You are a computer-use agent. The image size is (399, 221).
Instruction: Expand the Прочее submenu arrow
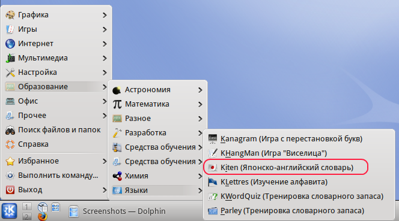(105, 116)
